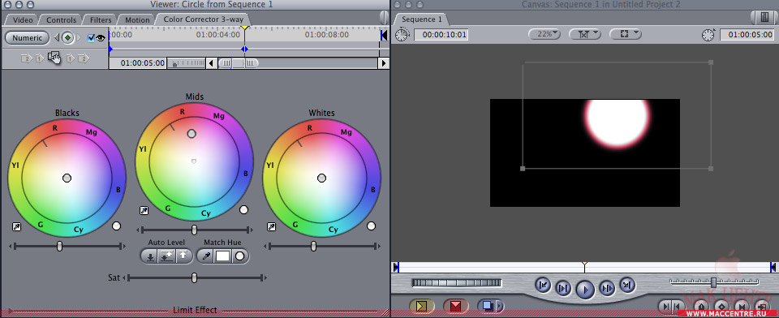The width and height of the screenshot is (779, 318).
Task: Reset the Match Hue color
Action: point(240,256)
